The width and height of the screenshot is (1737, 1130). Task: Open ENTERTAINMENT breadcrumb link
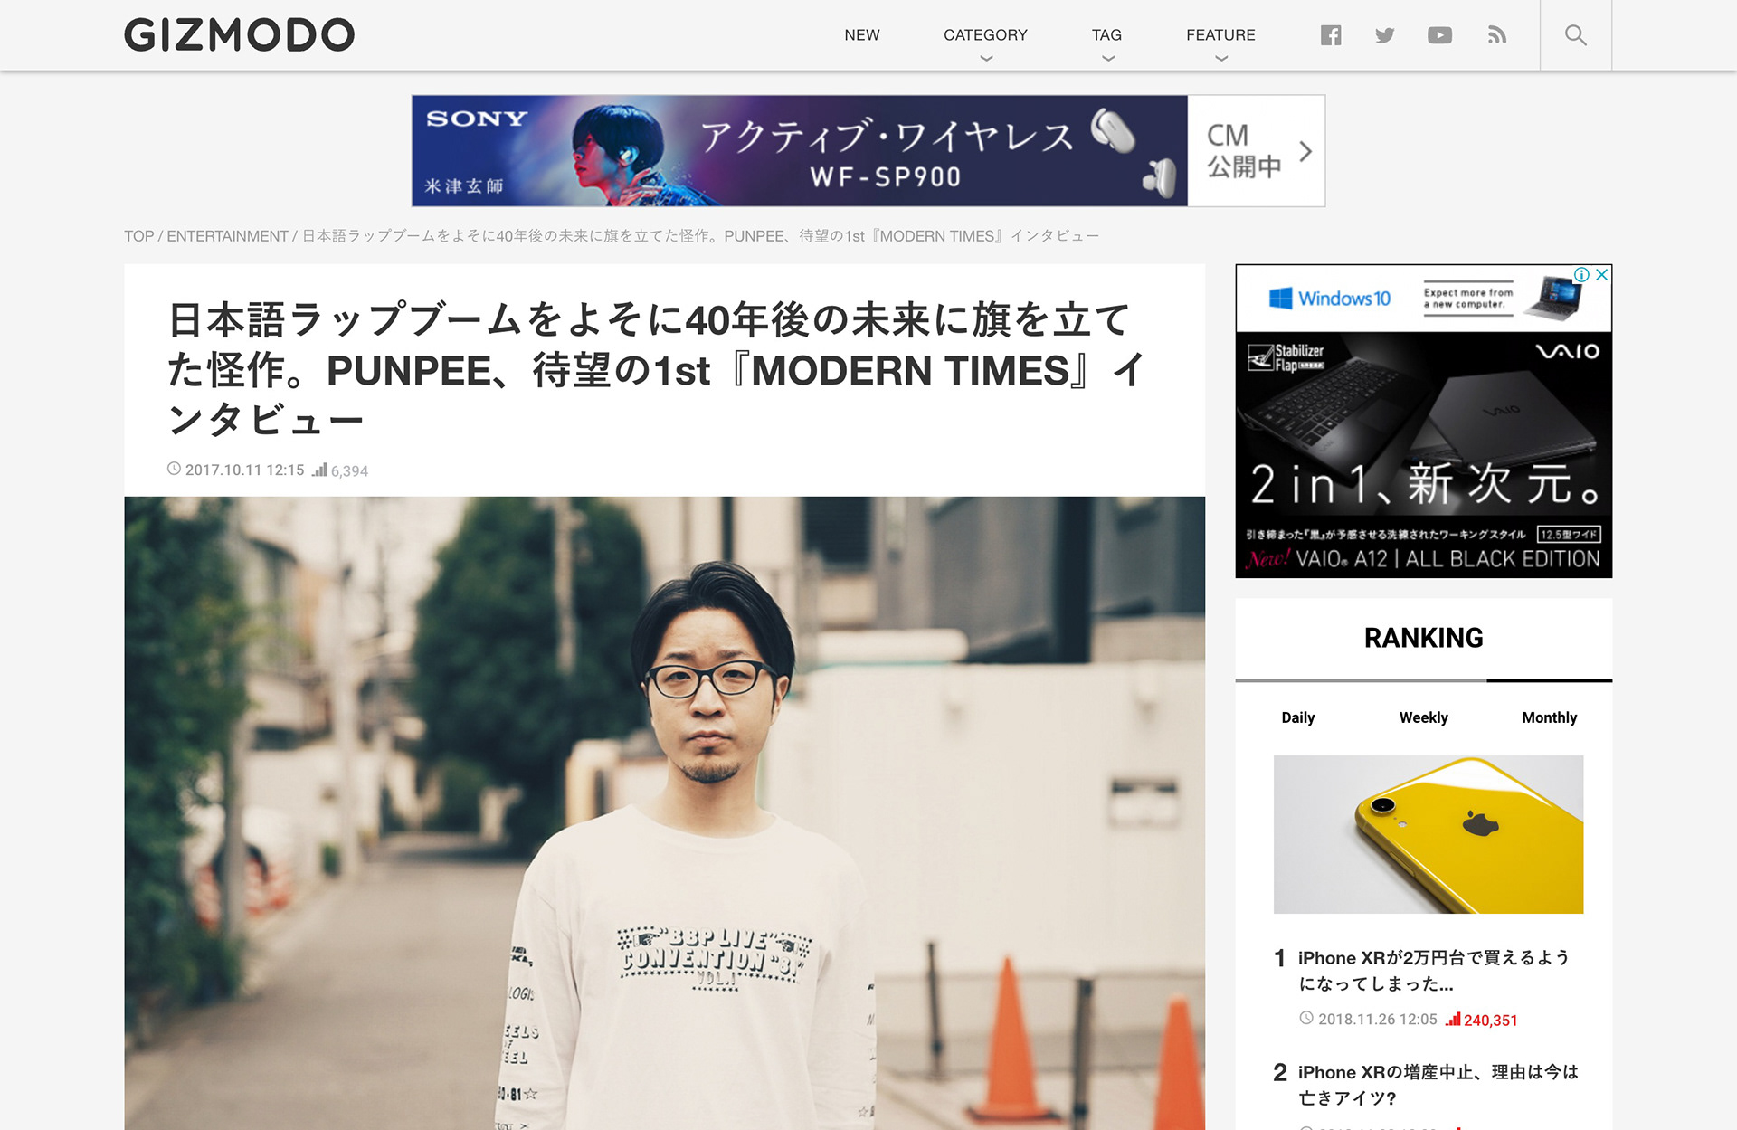[227, 236]
